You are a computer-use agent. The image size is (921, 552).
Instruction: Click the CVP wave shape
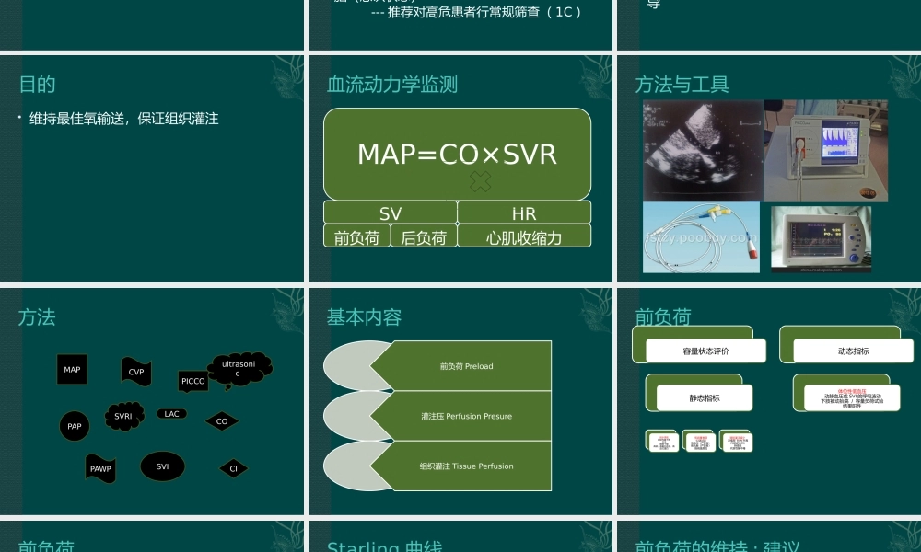pyautogui.click(x=135, y=372)
